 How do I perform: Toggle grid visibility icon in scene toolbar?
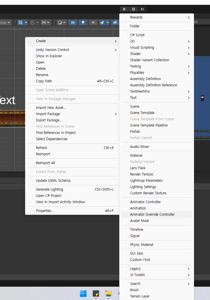click(x=21, y=23)
